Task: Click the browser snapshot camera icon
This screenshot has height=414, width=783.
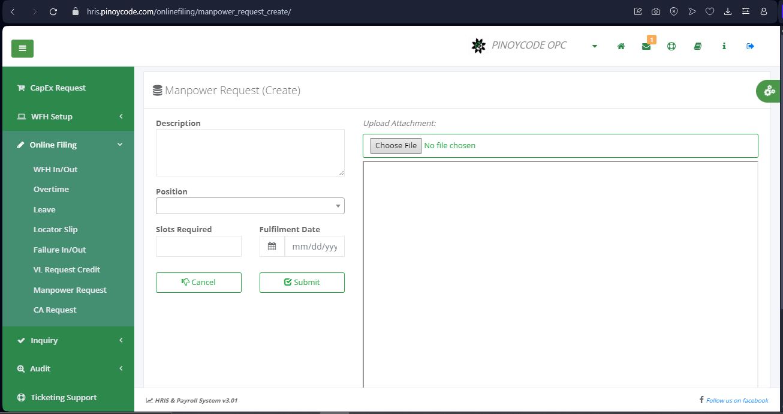Action: click(x=656, y=11)
